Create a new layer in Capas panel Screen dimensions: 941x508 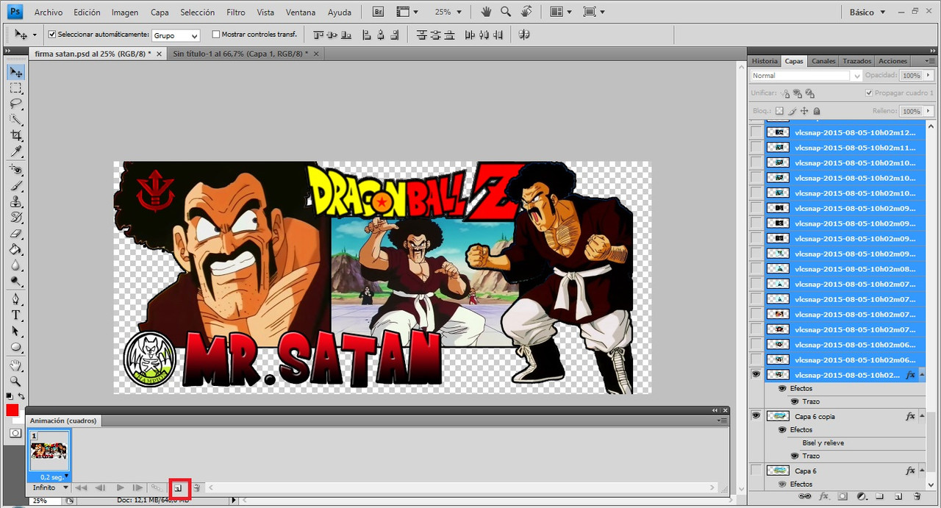click(898, 497)
